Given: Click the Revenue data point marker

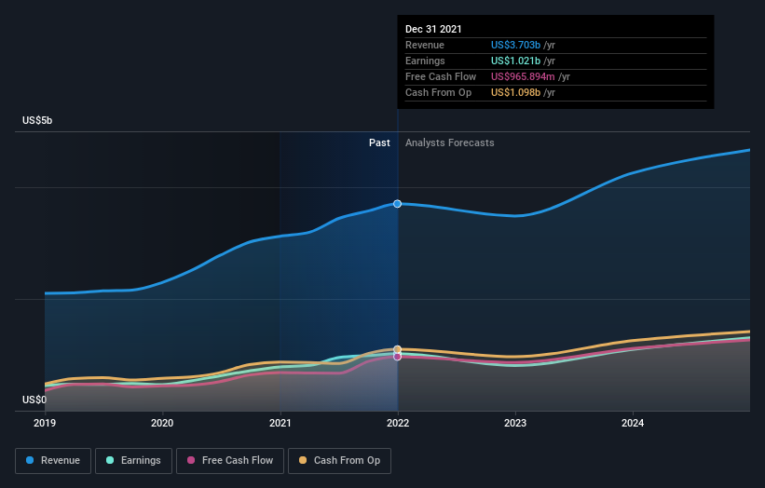Looking at the screenshot, I should [398, 204].
